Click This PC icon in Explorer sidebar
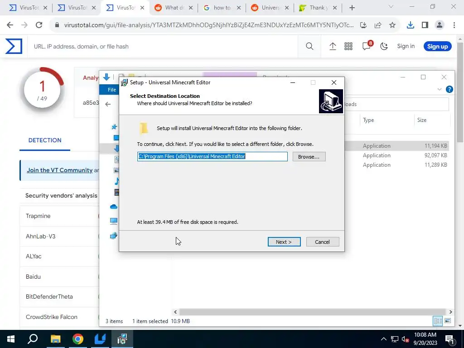The image size is (464, 348). point(114,221)
